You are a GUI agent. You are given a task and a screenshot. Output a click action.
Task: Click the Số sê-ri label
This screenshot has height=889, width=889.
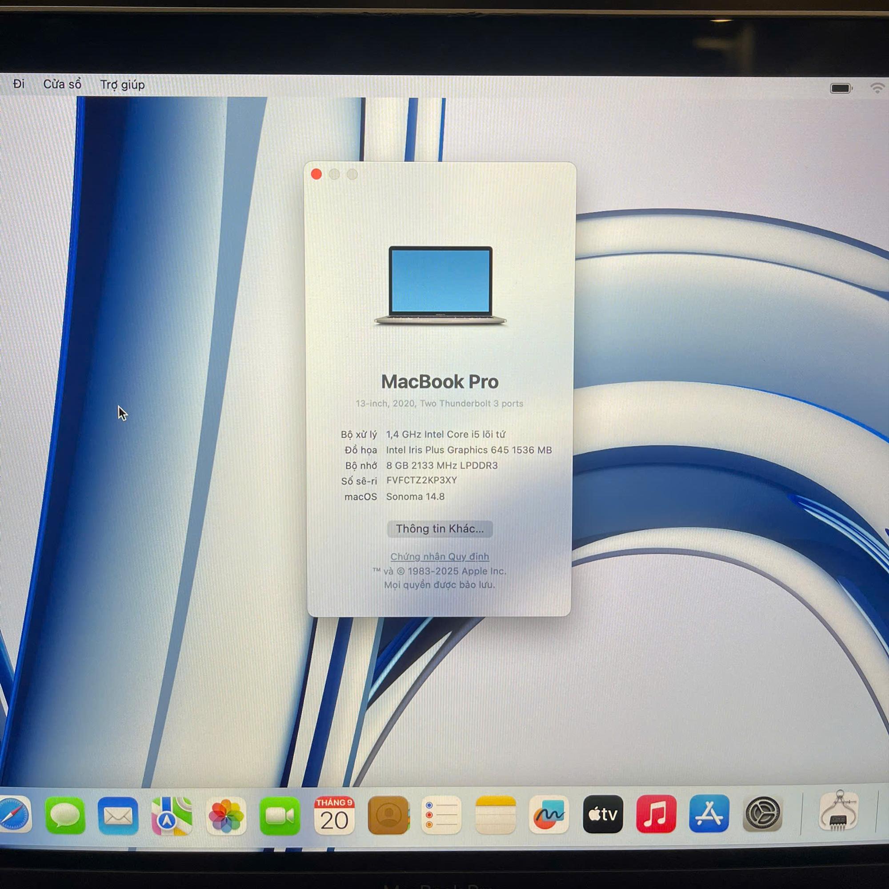[x=359, y=481]
